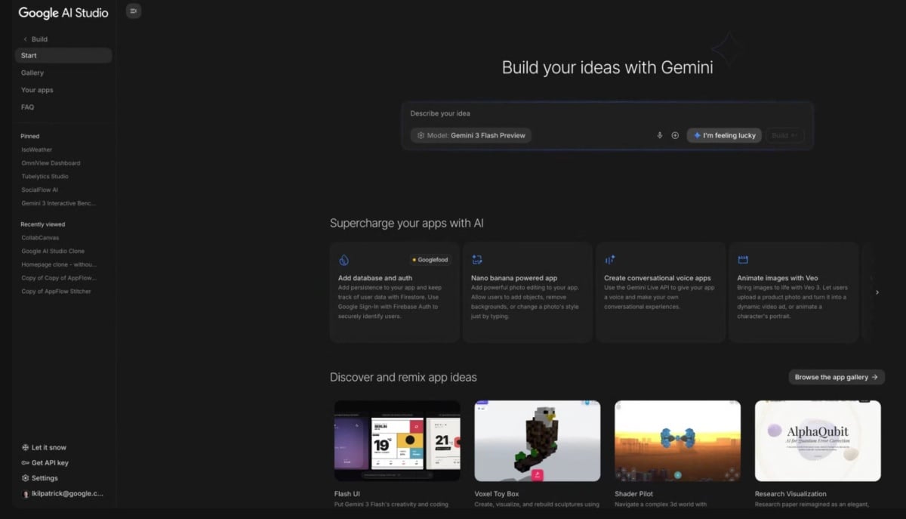The width and height of the screenshot is (906, 519).
Task: Click the Veo clapperboard icon
Action: 742,260
